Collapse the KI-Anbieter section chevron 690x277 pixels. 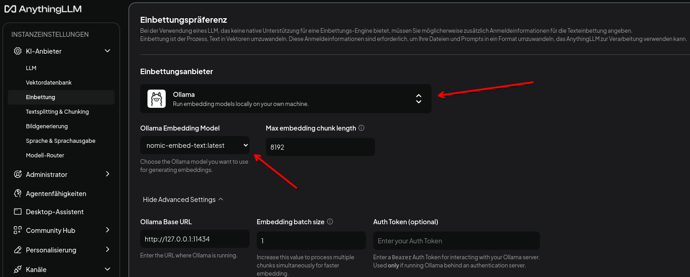[x=107, y=51]
